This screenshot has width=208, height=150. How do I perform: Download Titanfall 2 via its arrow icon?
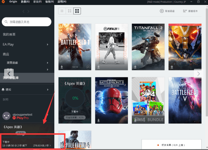click(x=135, y=67)
